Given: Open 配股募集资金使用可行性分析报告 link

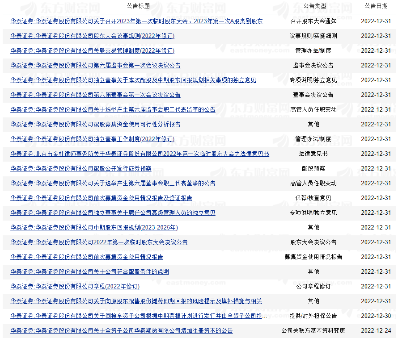Looking at the screenshot, I should 95,124.
